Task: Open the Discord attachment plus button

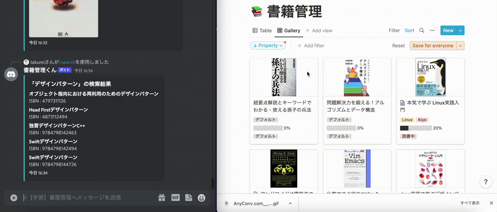Action: point(14,198)
